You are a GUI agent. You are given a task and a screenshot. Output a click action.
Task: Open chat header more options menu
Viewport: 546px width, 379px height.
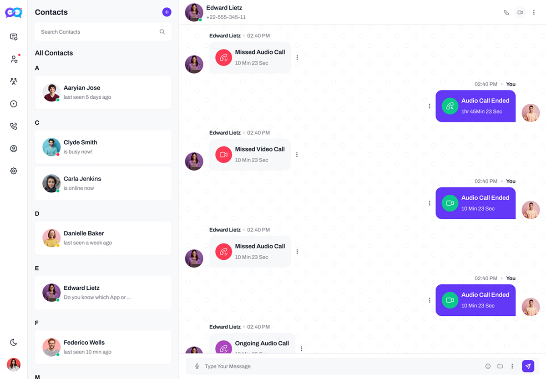534,12
